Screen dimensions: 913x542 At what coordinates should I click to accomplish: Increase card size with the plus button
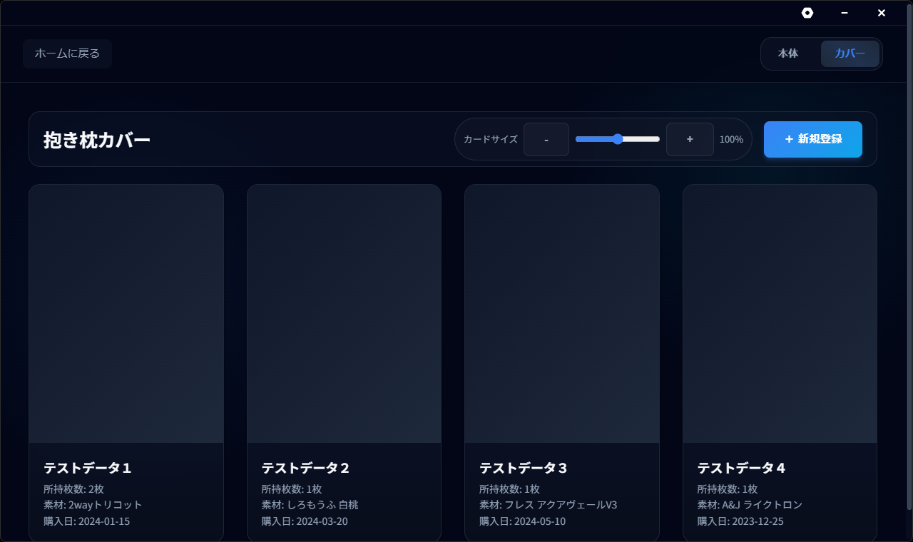click(x=690, y=139)
